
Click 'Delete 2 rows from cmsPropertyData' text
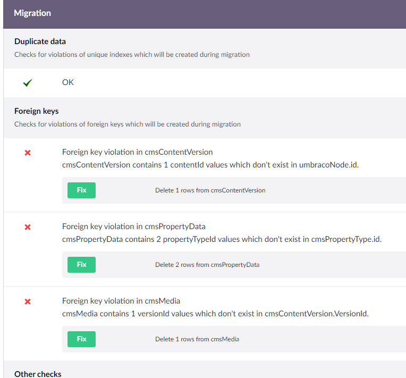coord(207,265)
